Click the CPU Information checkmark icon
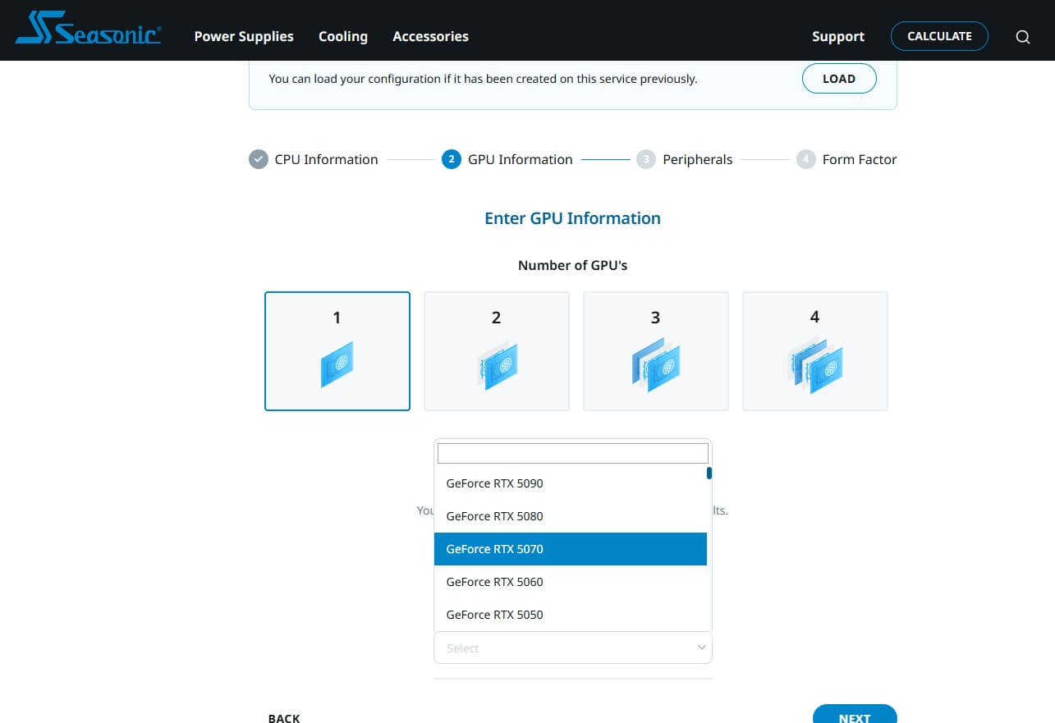This screenshot has height=723, width=1055. [259, 159]
